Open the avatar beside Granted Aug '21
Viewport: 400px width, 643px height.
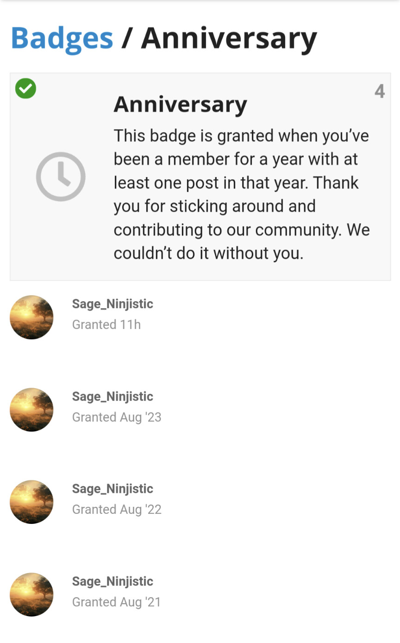pos(31,595)
